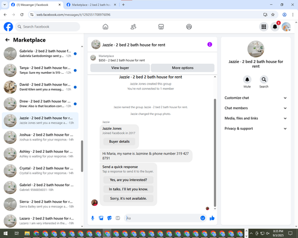Open Tanya conversation in list
Image resolution: width=298 pixels, height=238 pixels.
[40, 70]
